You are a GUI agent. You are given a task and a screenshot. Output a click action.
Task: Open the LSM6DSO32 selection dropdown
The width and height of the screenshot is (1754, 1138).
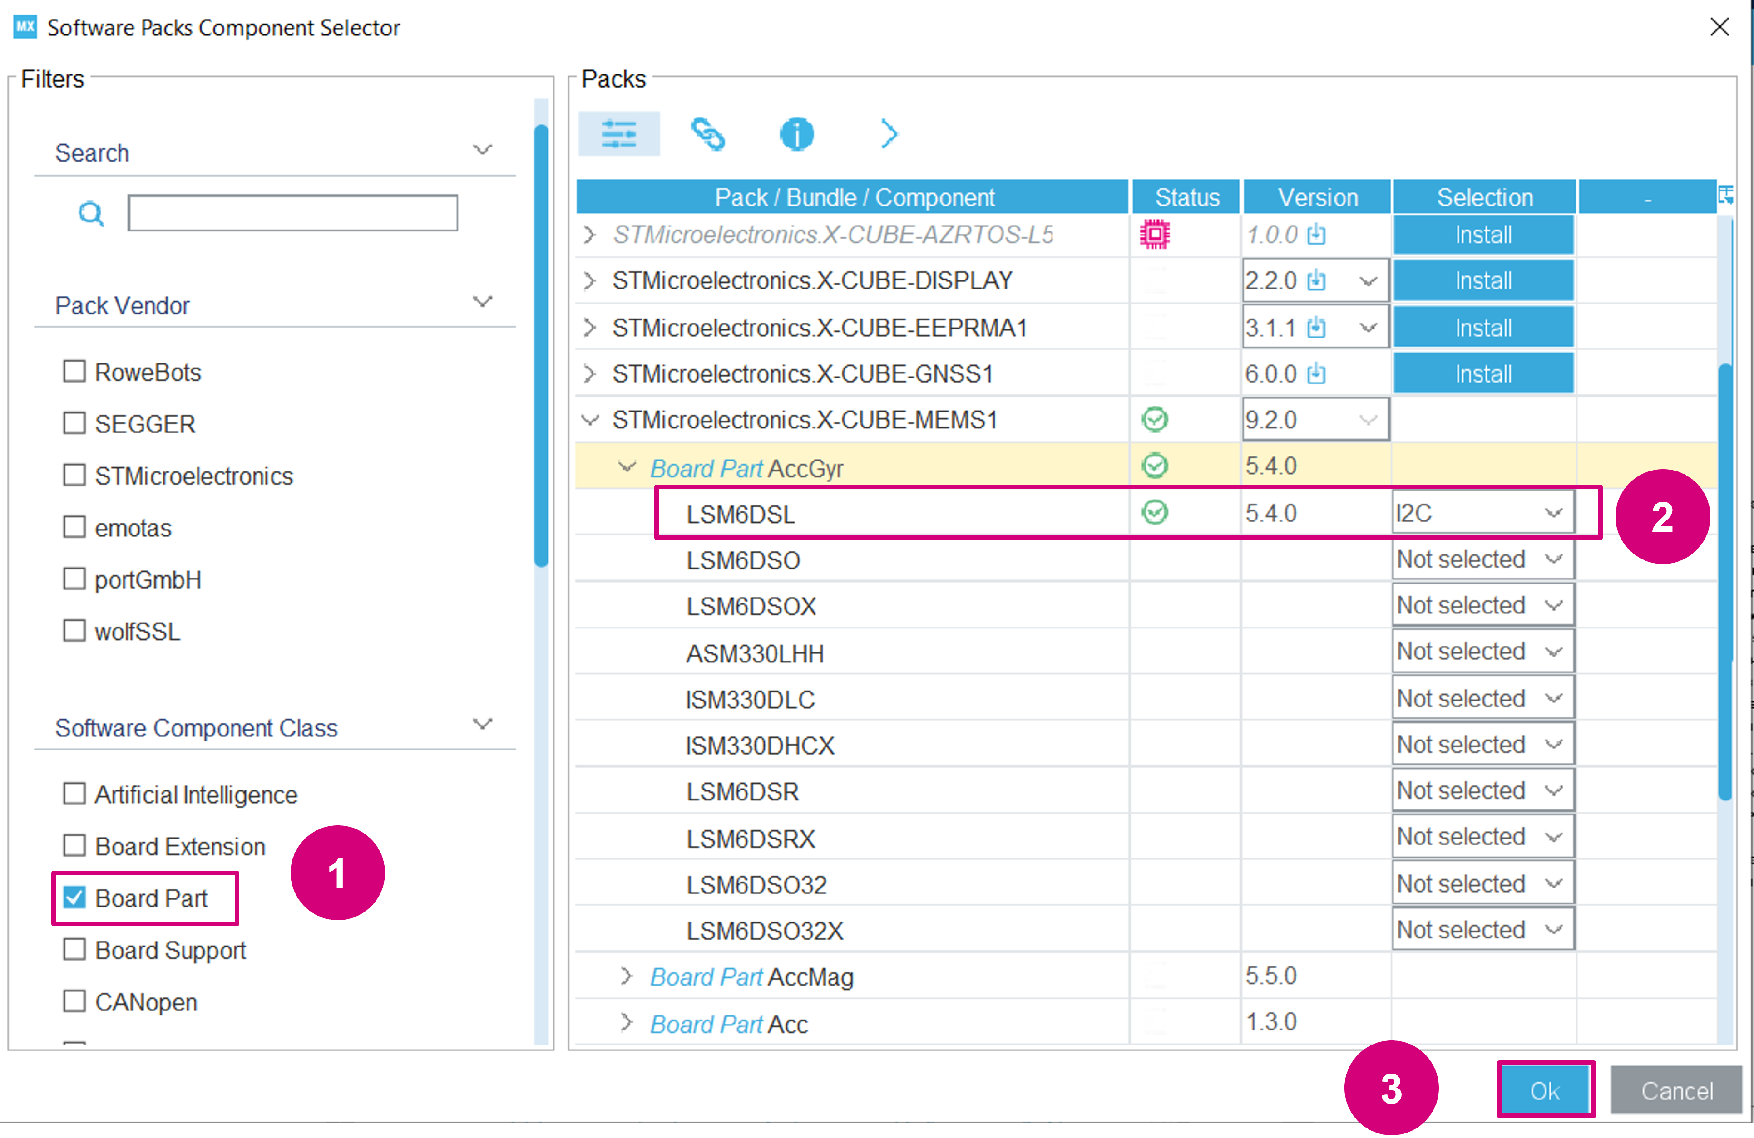[1483, 884]
